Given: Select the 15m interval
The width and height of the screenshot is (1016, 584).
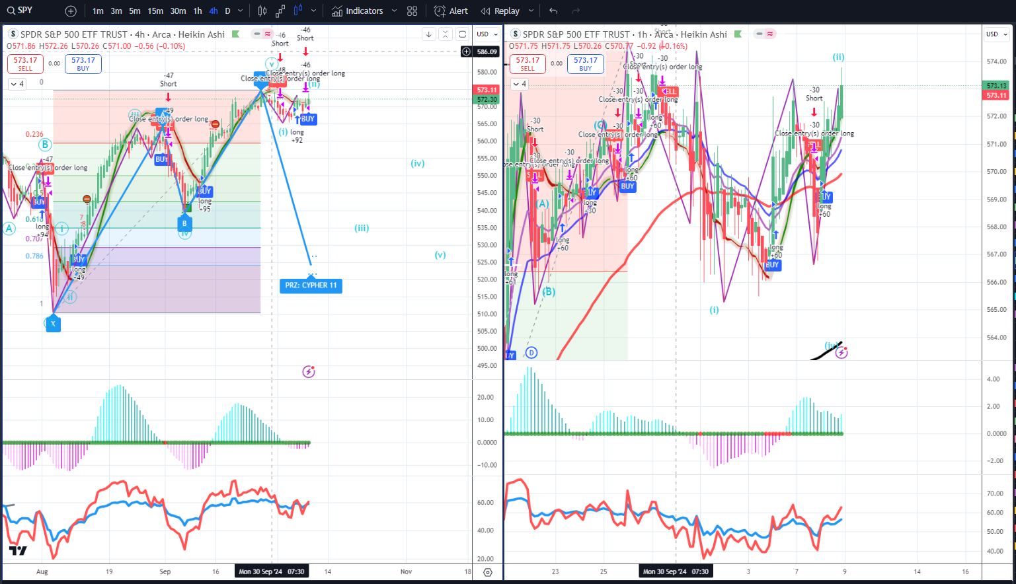Looking at the screenshot, I should point(155,11).
